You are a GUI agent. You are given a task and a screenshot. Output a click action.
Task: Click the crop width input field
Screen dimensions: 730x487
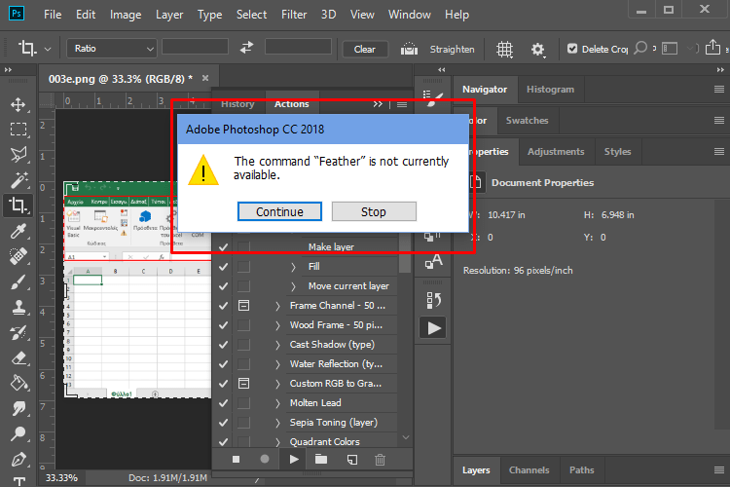(195, 47)
